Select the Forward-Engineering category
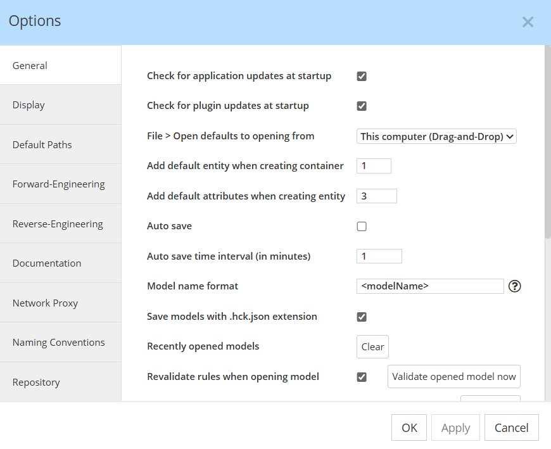 (58, 184)
